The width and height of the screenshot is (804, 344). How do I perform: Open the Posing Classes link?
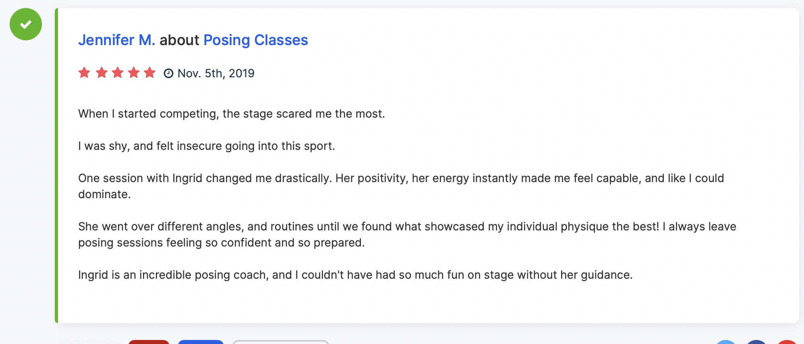click(x=255, y=40)
